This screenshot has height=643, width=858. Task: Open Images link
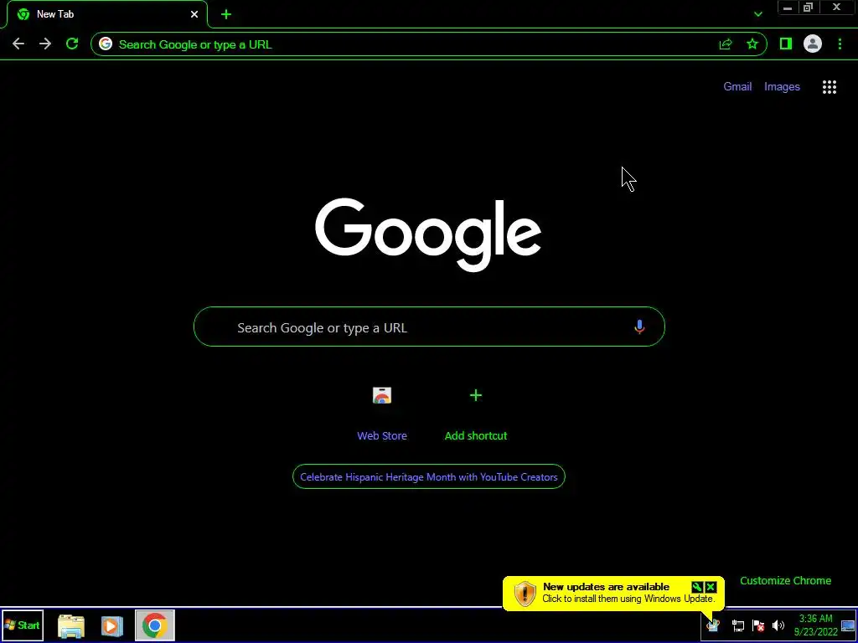coord(782,86)
